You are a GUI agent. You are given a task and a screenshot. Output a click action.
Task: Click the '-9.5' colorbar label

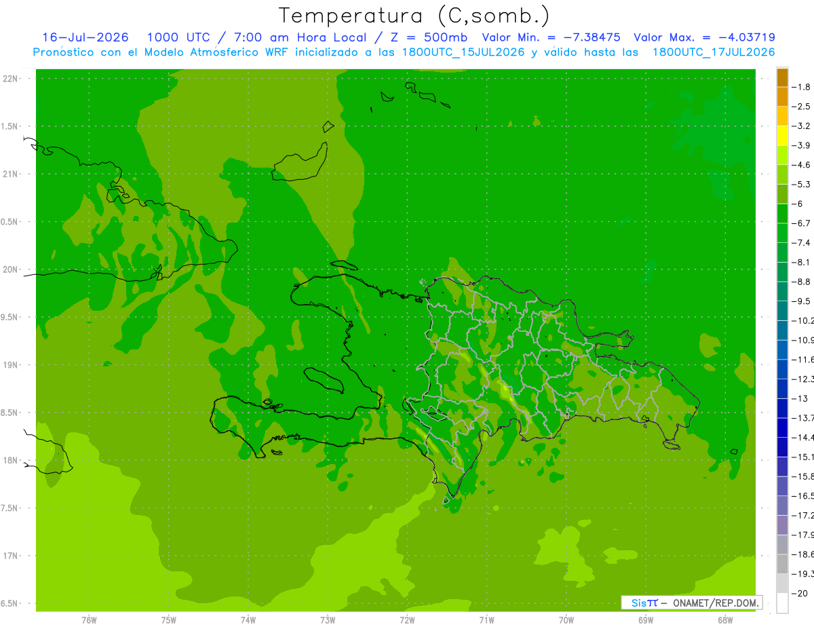tap(800, 301)
